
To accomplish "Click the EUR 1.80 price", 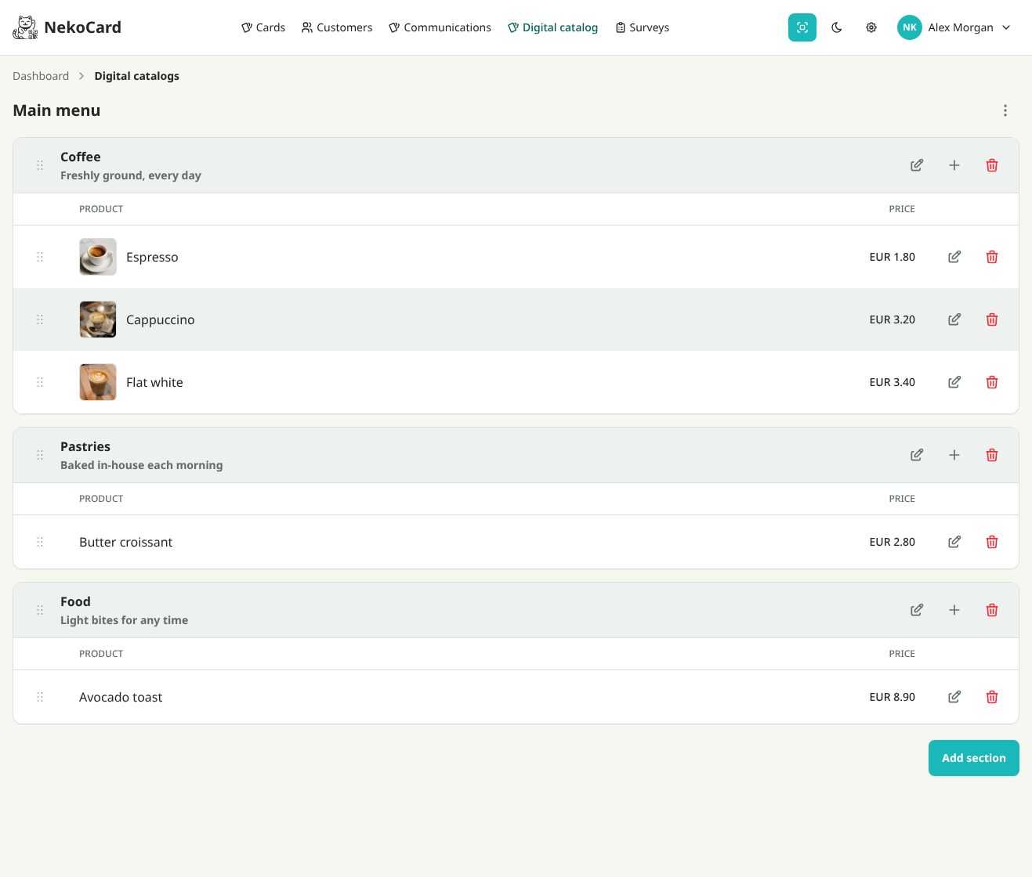I will click(x=893, y=257).
